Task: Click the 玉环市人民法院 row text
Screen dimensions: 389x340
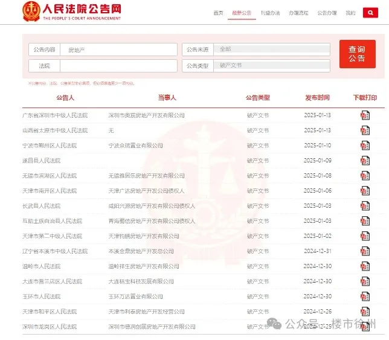Action: (x=41, y=297)
